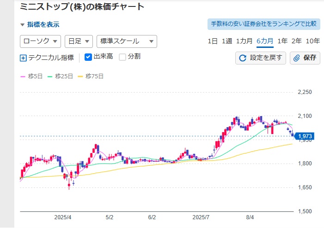Click the 移5日 pink legend swatch
324x228 pixels.
coord(23,76)
